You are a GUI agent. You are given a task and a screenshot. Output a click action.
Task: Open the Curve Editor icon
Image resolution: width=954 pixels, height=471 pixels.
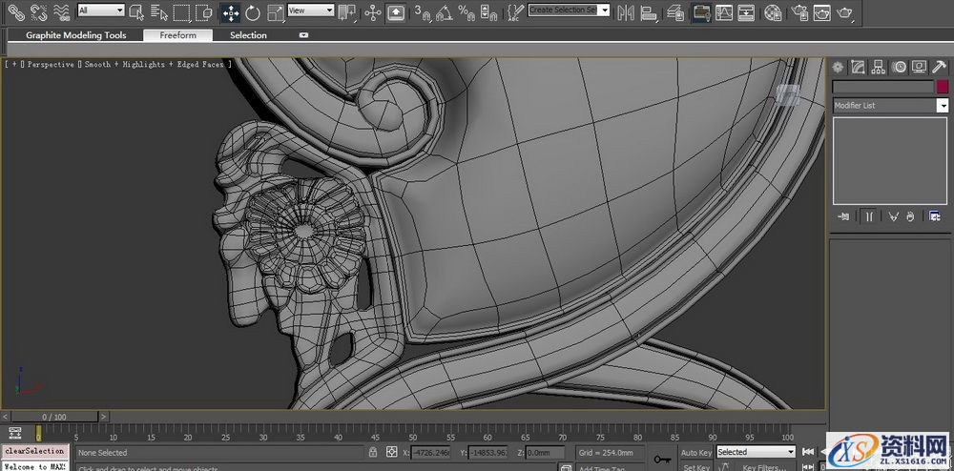(x=724, y=12)
